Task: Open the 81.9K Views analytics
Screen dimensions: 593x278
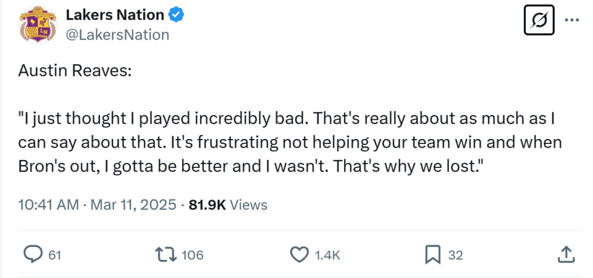Action: 228,204
